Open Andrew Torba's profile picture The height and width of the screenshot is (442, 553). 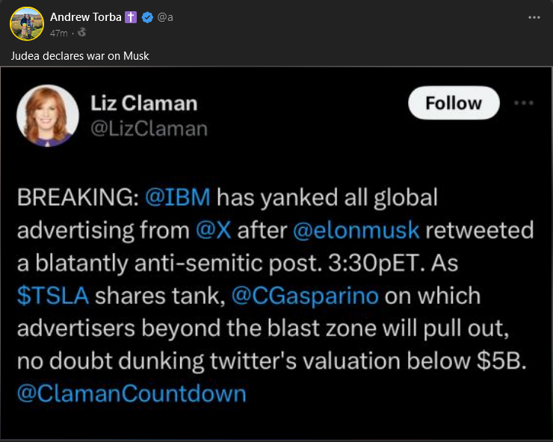click(27, 24)
